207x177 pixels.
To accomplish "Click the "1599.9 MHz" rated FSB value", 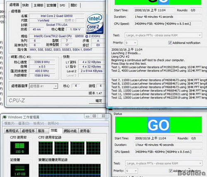I will [42, 75].
